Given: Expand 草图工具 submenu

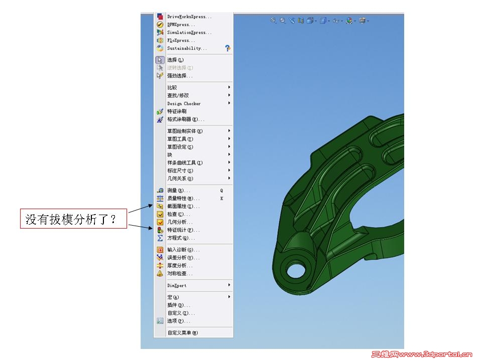Looking at the screenshot, I should [193, 139].
